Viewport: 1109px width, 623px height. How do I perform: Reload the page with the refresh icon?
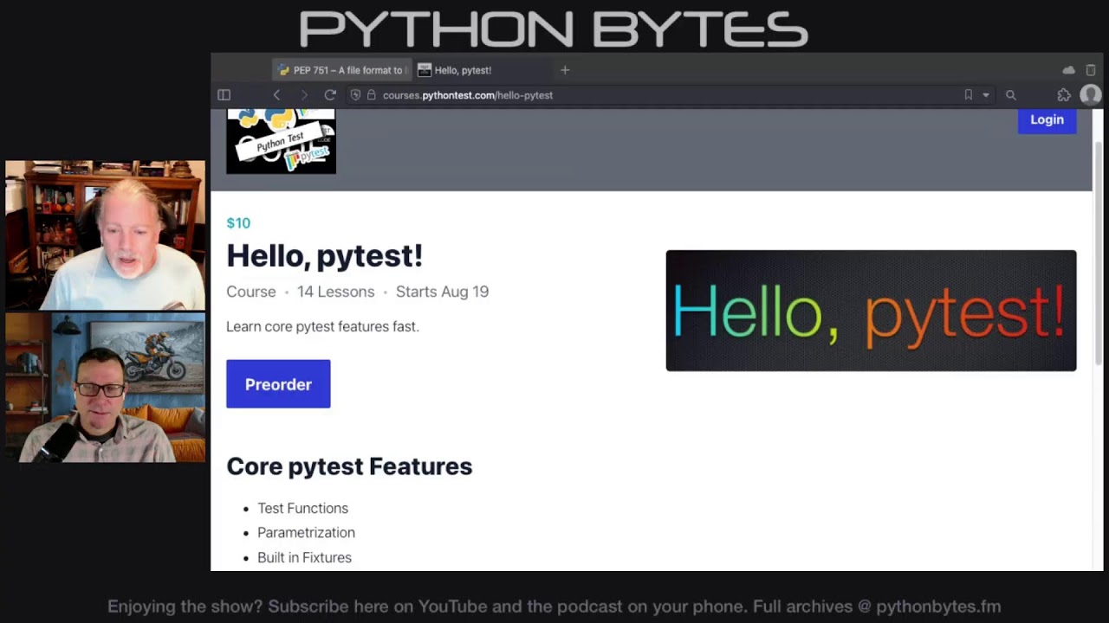click(330, 95)
